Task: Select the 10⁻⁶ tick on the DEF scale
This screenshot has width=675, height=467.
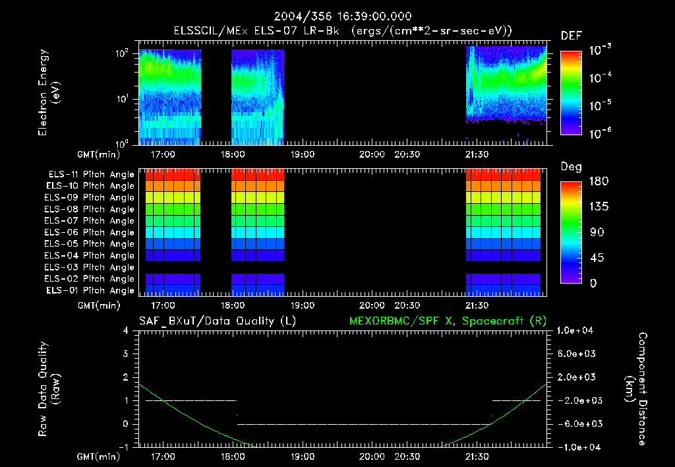Action: [600, 133]
